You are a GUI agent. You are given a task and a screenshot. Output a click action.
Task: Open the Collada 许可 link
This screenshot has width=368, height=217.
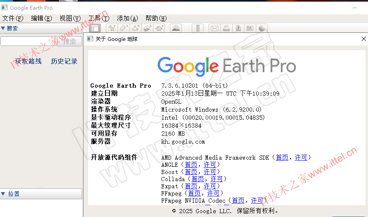(216, 179)
